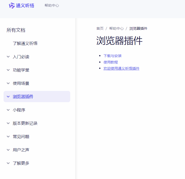This screenshot has height=179, width=185.
Task: Open 了解通义听悟 in sidebar
Action: coord(25,43)
